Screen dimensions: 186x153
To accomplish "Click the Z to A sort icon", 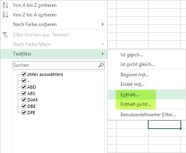I will [x=5, y=15].
